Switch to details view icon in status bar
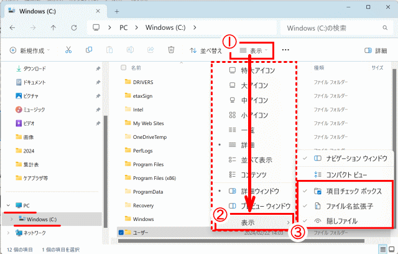Image resolution: width=398 pixels, height=254 pixels. (383, 249)
